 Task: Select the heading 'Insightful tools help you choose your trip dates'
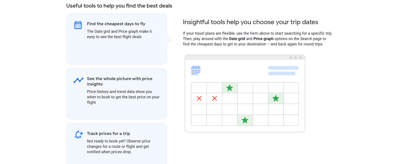(x=250, y=22)
